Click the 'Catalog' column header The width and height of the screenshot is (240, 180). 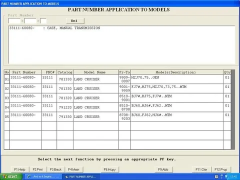[65, 72]
